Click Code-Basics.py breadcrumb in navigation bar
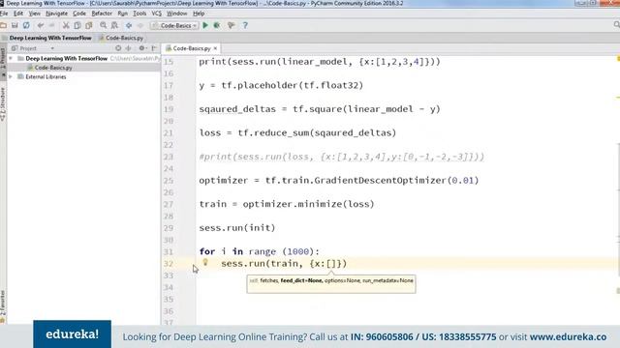This screenshot has height=348, width=620. click(121, 38)
